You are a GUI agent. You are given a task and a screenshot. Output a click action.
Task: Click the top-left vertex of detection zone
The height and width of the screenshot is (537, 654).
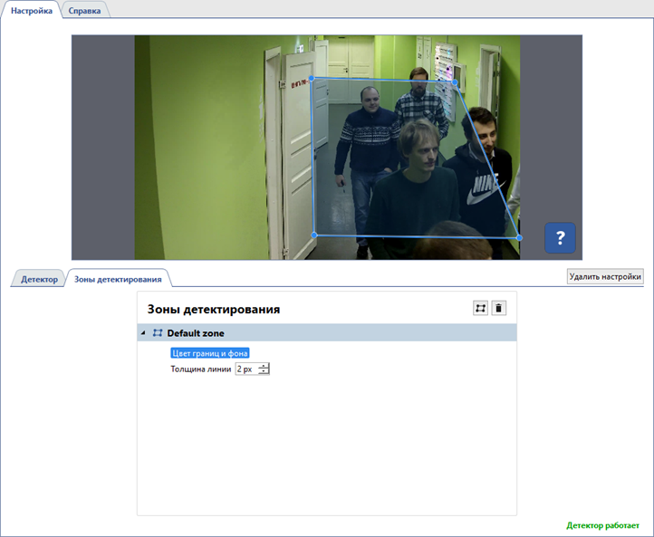313,79
